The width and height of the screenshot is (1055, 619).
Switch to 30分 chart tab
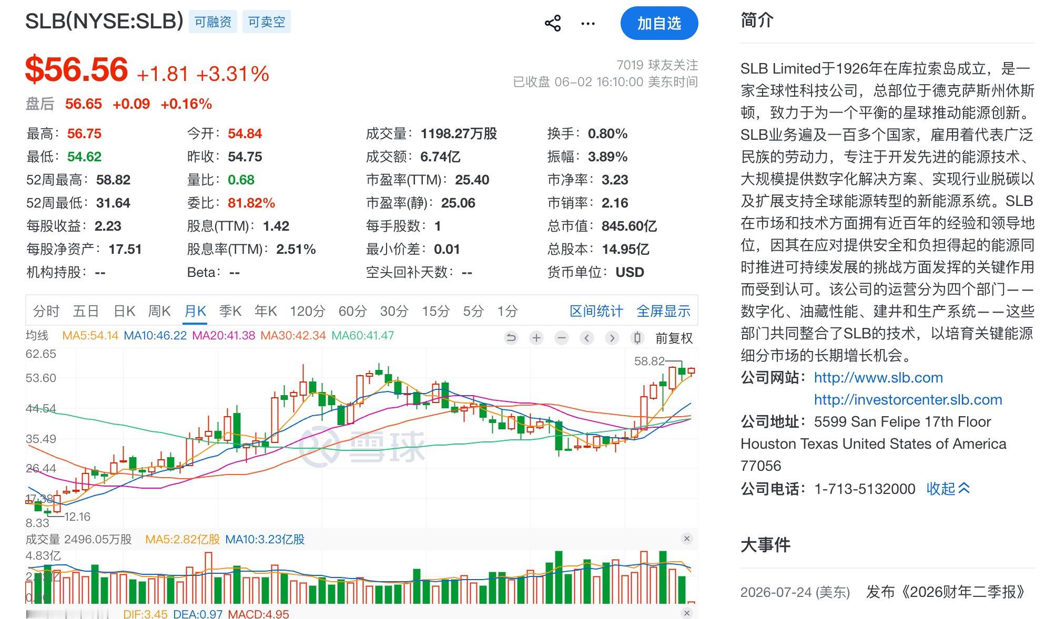coord(394,311)
